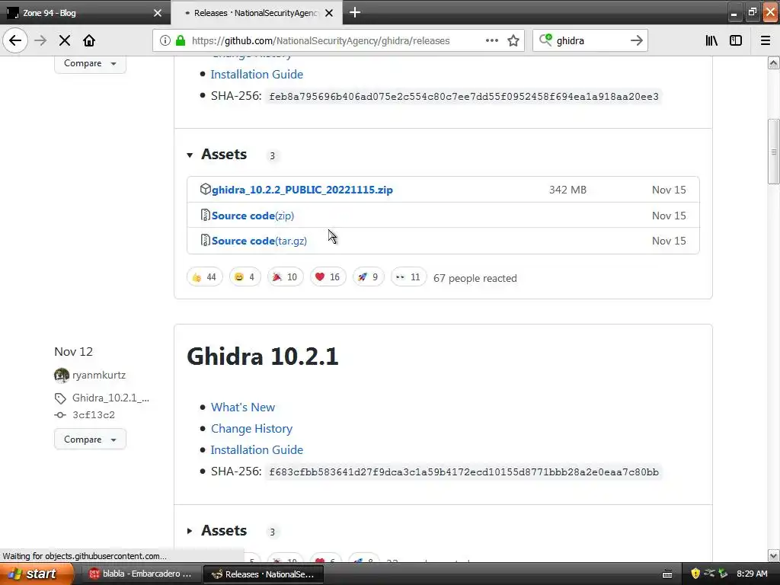Click commit icon next to 3cf13c2
The width and height of the screenshot is (780, 585).
pyautogui.click(x=60, y=415)
